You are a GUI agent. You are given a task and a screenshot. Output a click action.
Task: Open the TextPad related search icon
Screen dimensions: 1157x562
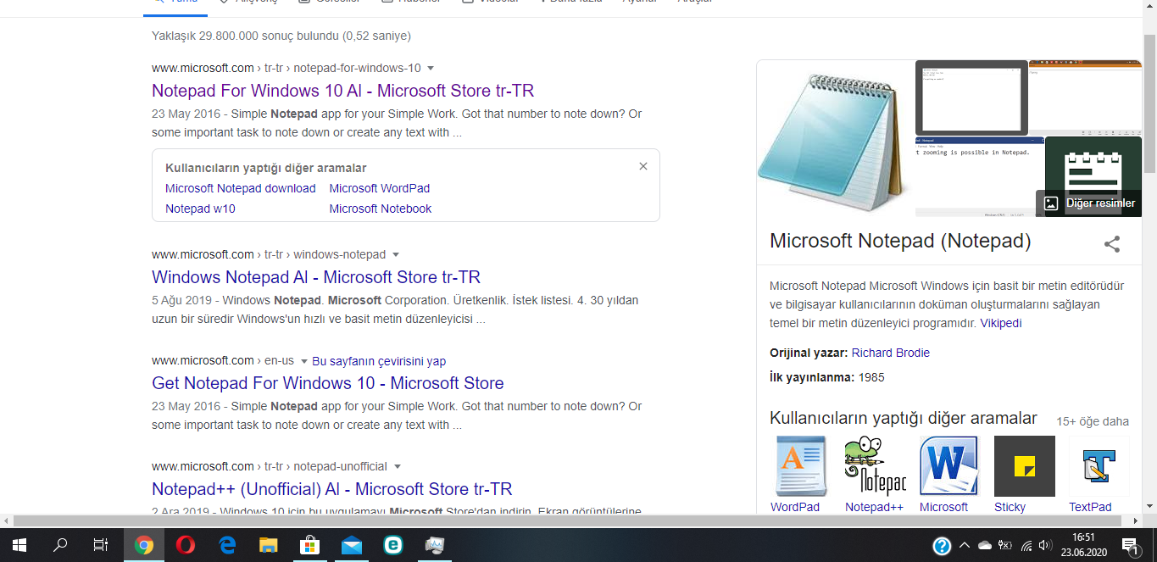pyautogui.click(x=1099, y=466)
